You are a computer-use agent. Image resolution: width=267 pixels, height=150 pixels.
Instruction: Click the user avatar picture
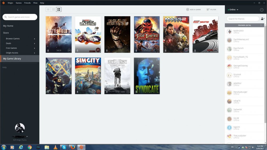point(20,128)
